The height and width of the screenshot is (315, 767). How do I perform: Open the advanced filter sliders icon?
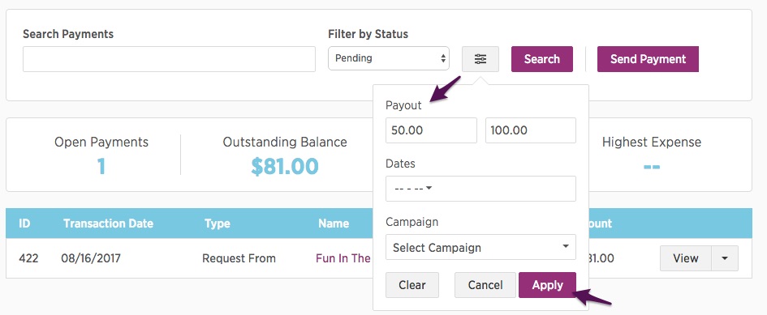click(480, 59)
